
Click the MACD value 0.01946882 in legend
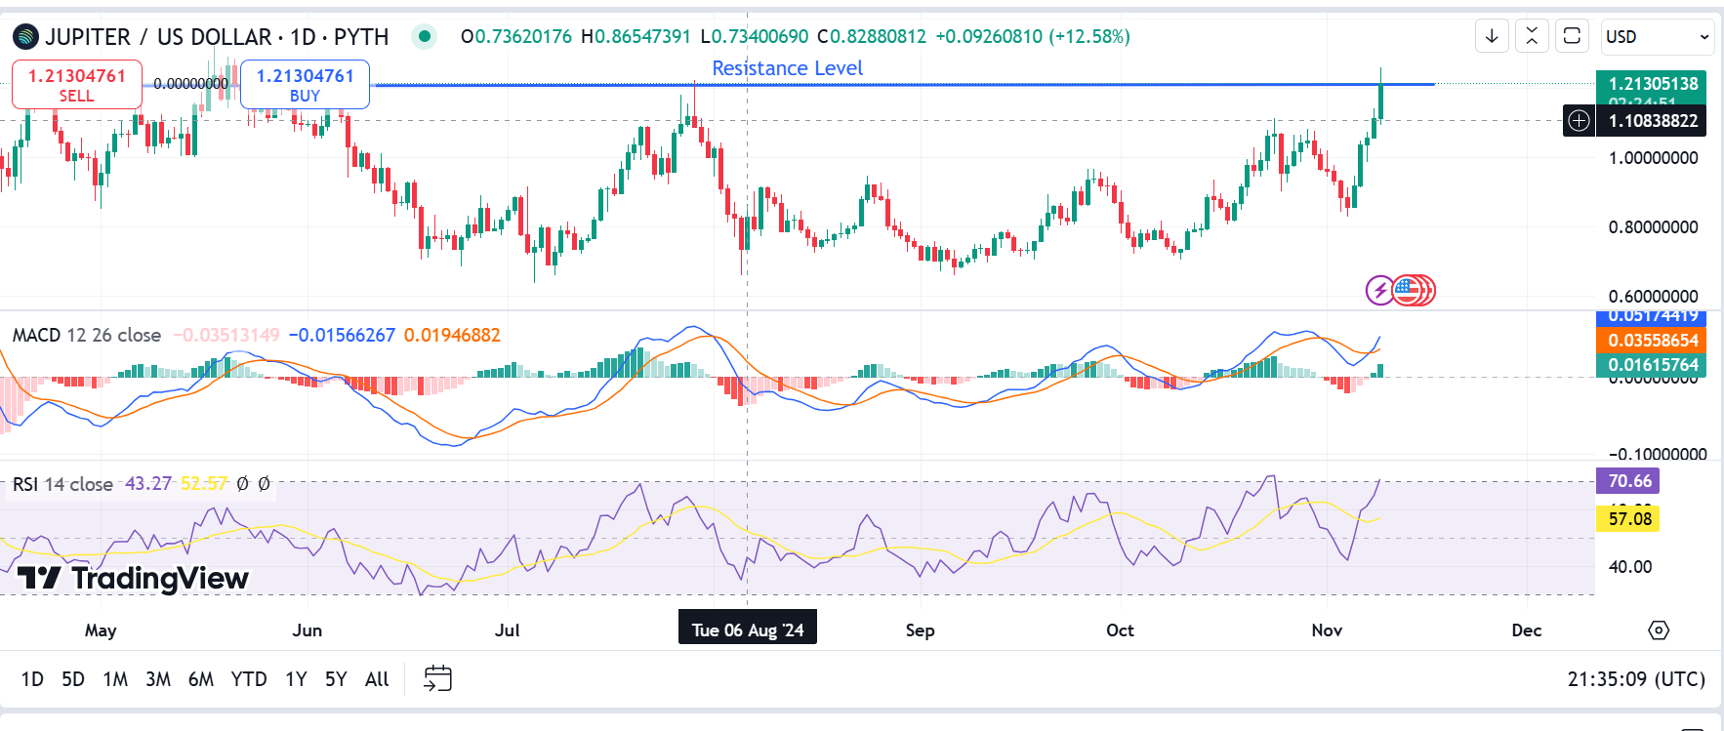click(x=452, y=336)
